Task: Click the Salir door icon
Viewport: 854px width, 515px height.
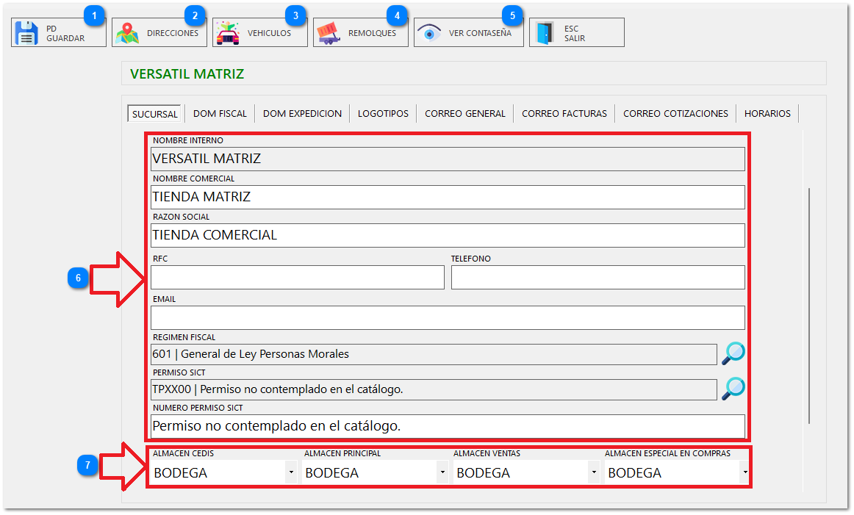Action: pos(545,33)
